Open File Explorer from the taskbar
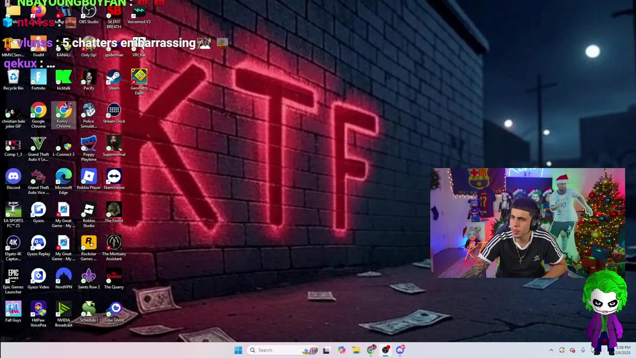Screen dimensions: 636x358 pos(356,350)
